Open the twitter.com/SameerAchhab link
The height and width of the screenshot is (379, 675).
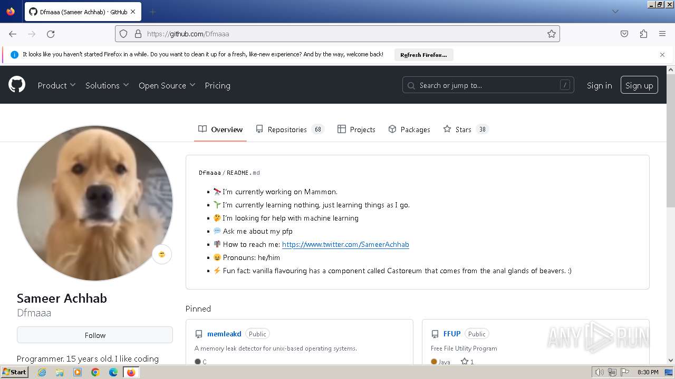345,244
